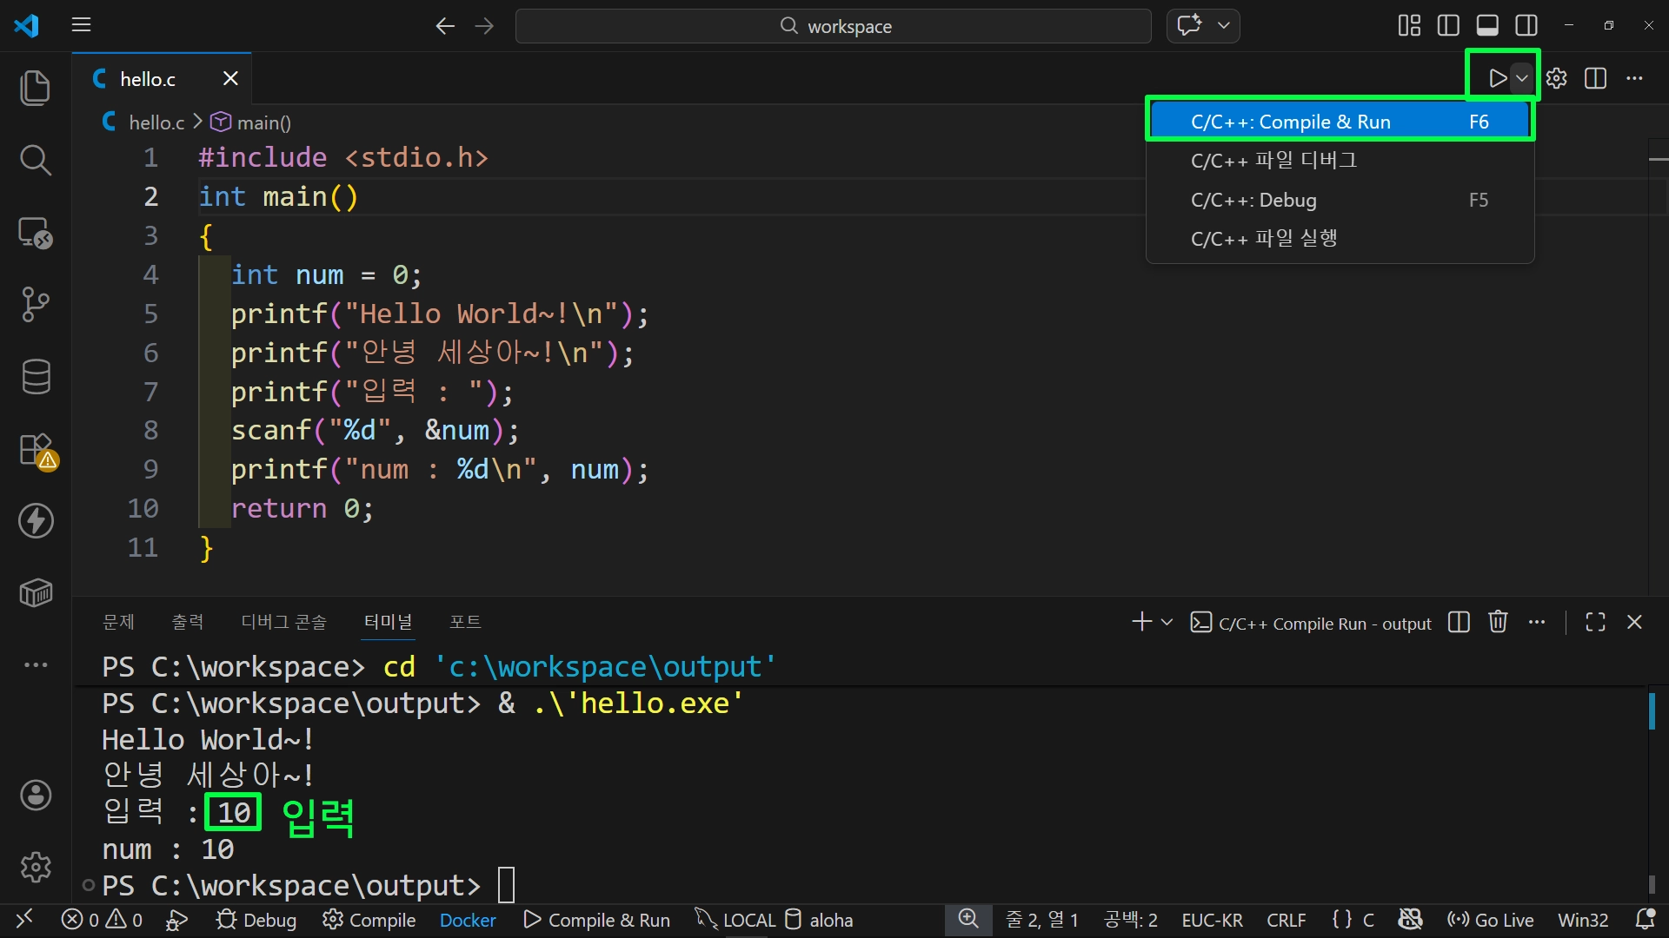
Task: Toggle the bottom panel layout button
Action: pyautogui.click(x=1487, y=26)
